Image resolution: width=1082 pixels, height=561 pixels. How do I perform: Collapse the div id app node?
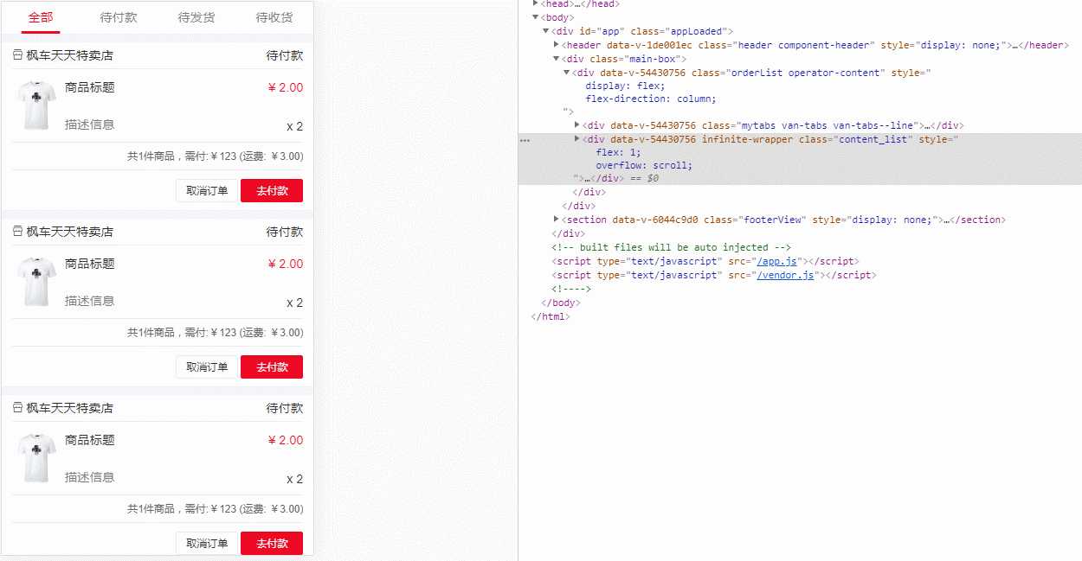pos(545,30)
